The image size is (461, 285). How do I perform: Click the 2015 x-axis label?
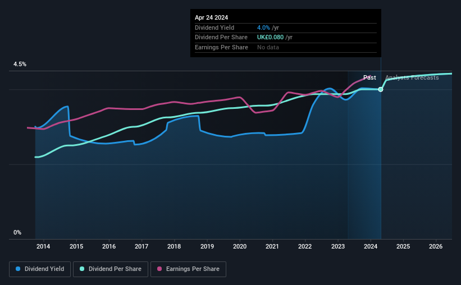[76, 246]
